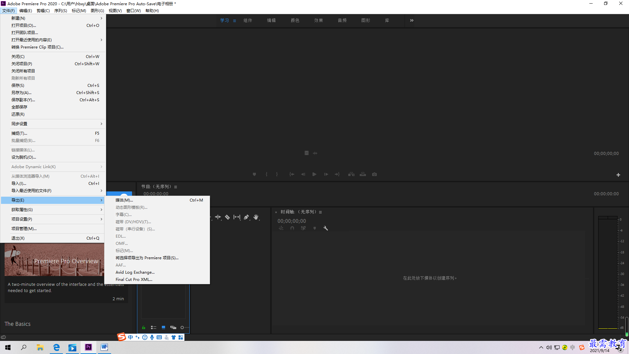Open the 序列(S) menu in the menu bar

click(61, 10)
